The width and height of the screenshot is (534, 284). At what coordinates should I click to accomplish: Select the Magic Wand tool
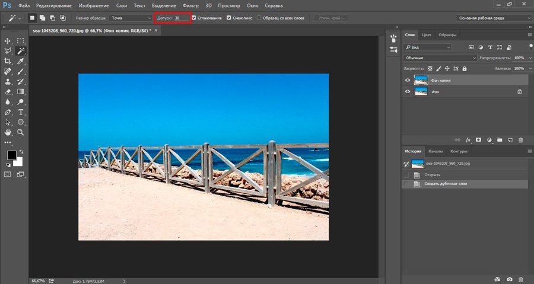(21, 51)
